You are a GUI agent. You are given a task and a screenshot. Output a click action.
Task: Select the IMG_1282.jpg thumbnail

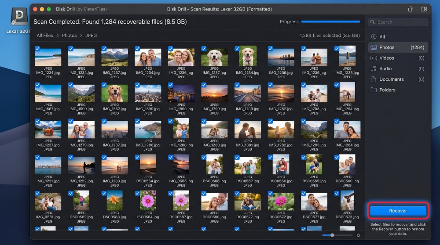pos(281,130)
